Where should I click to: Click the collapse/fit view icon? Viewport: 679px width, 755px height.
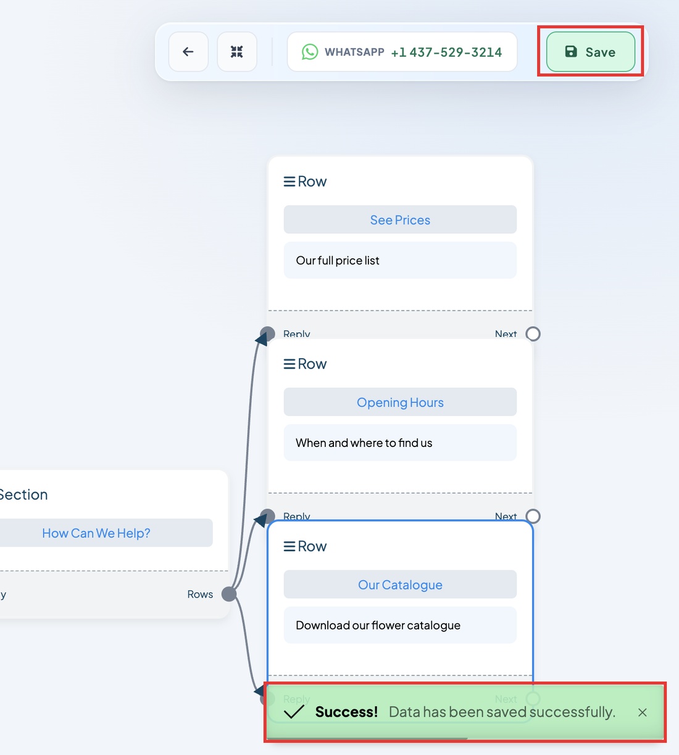pyautogui.click(x=237, y=52)
